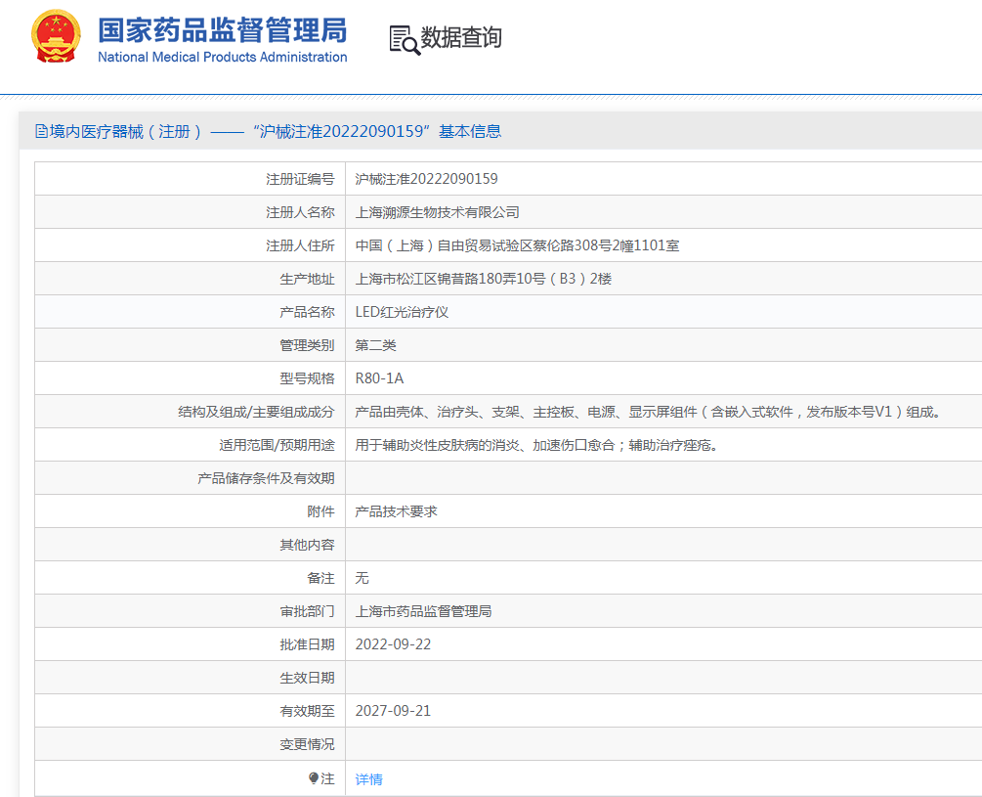Click the 数据查询 heading text
982x797 pixels.
coord(461,37)
